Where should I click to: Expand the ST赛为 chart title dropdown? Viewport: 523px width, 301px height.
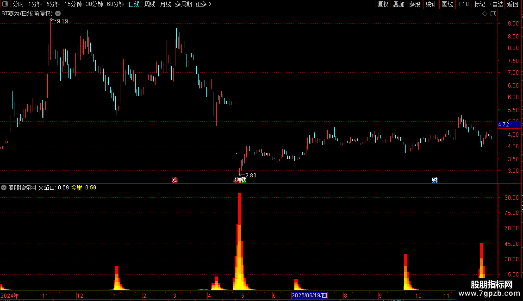click(58, 14)
